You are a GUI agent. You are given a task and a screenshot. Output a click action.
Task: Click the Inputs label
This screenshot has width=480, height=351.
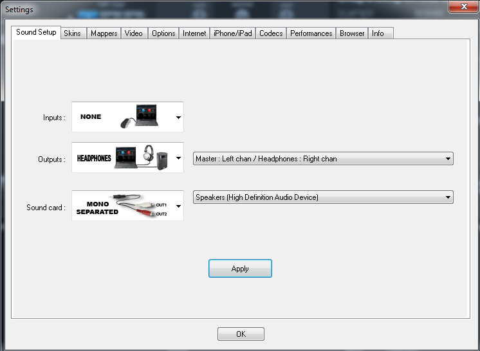(54, 118)
